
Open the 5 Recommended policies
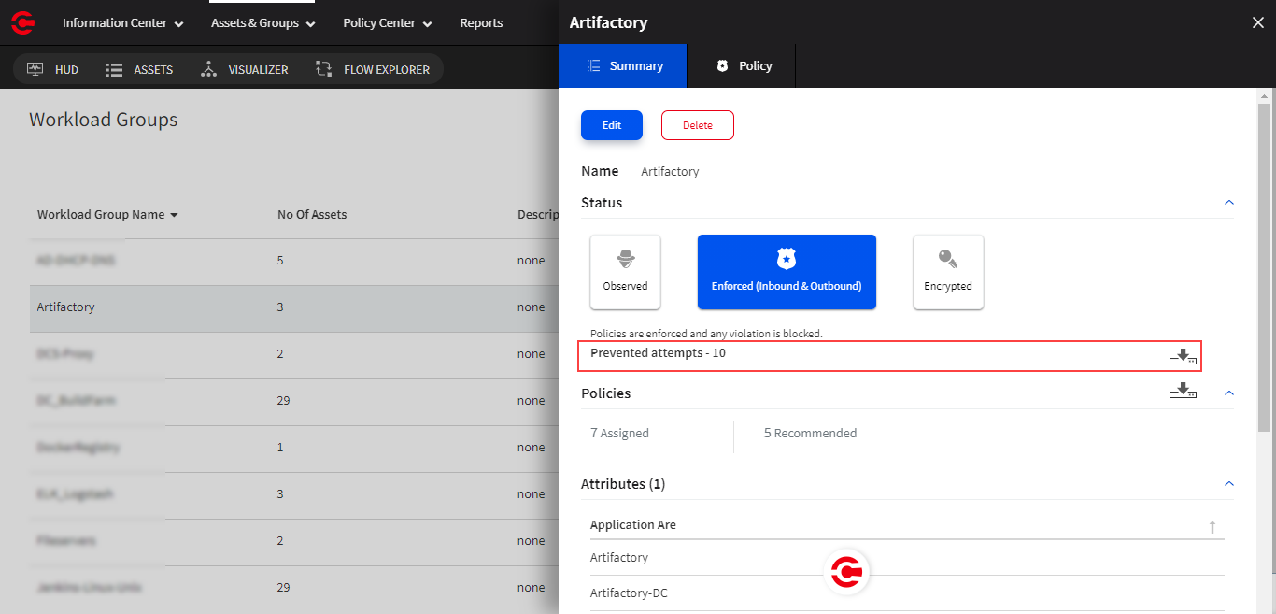click(x=810, y=434)
